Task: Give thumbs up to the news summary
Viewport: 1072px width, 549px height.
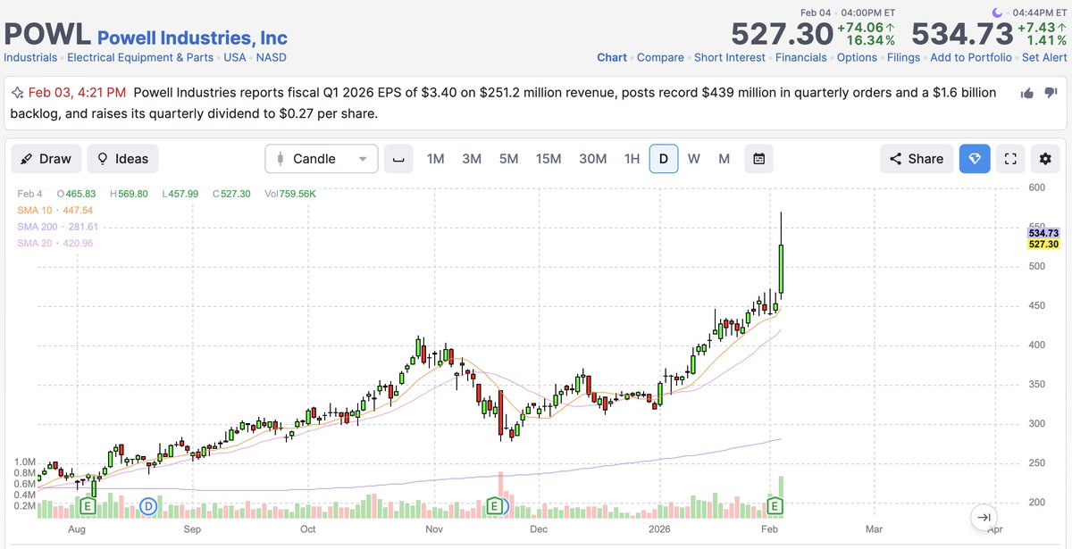Action: 1027,93
